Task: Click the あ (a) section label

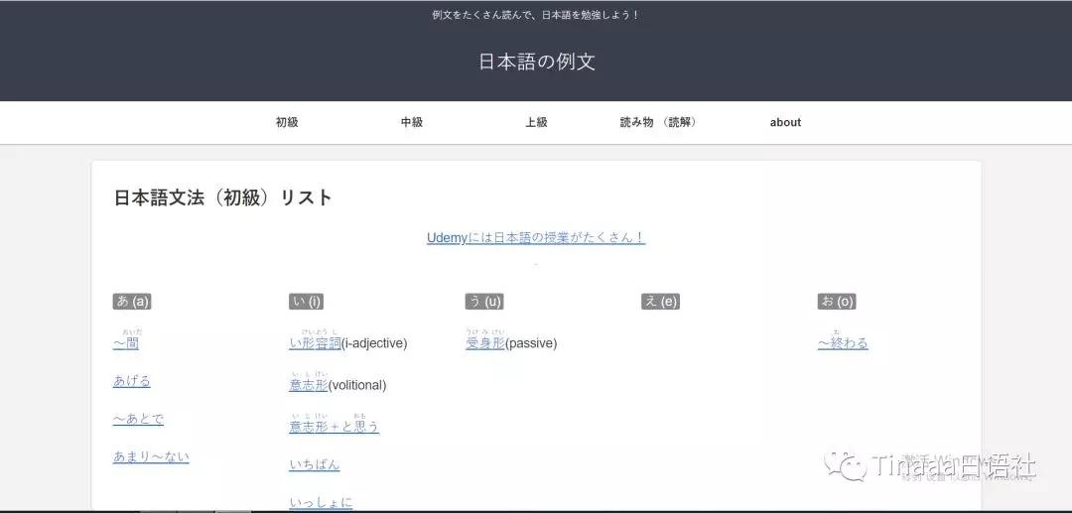Action: (x=133, y=302)
